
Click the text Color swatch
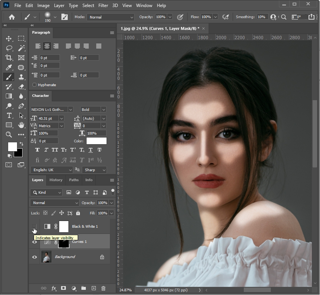(x=96, y=141)
